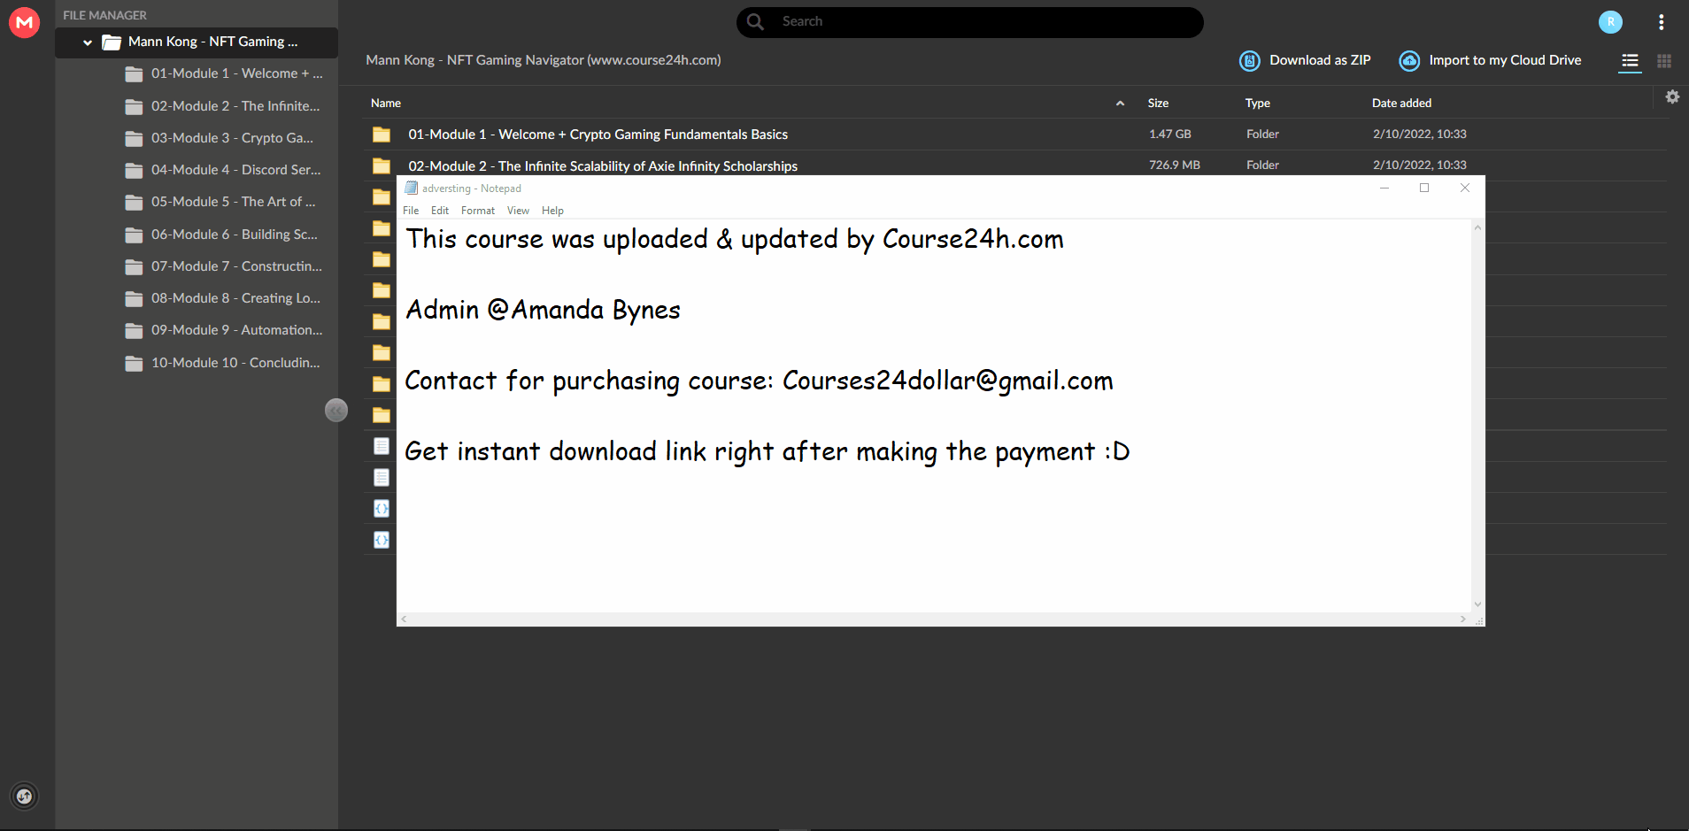The image size is (1689, 831).
Task: Click the search magnifier icon
Action: [x=755, y=21]
